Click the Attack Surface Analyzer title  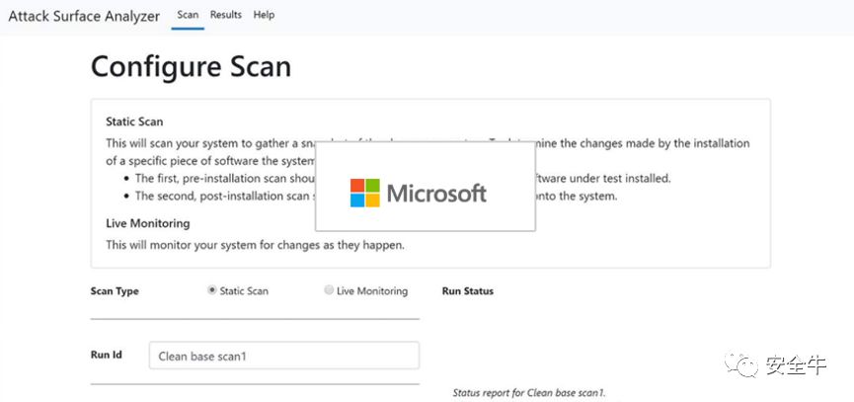[x=84, y=16]
